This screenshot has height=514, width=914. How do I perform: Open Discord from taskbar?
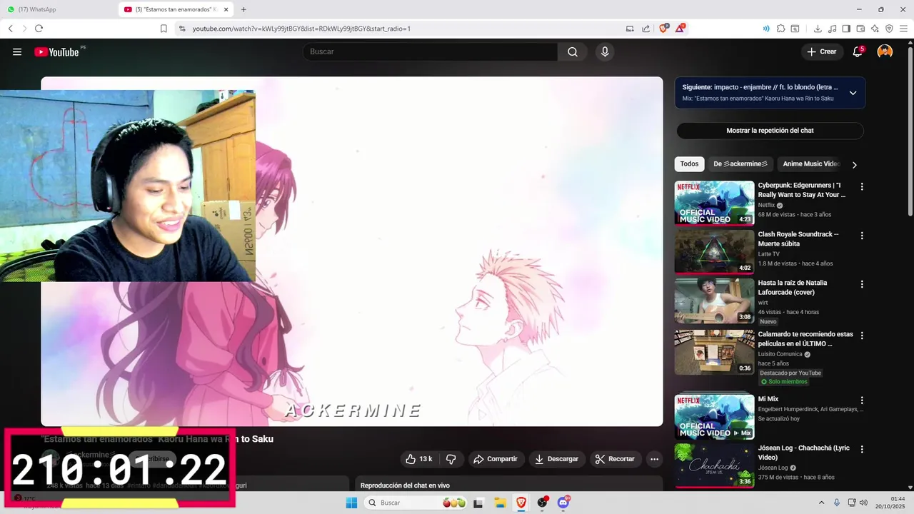point(563,503)
